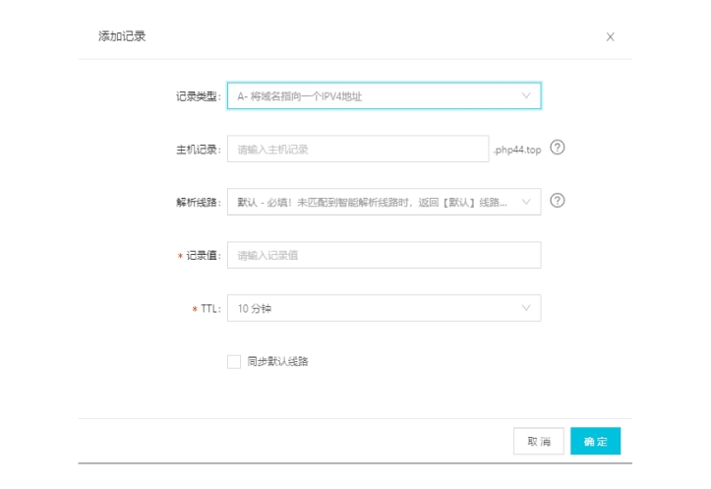Viewport: 711px width, 489px height.
Task: Focus the 请输入主机记录 input field
Action: click(358, 149)
